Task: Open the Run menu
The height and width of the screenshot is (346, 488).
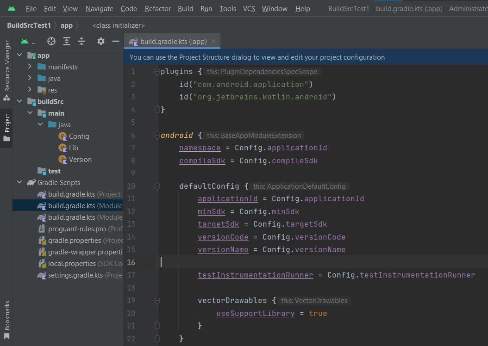Action: click(206, 9)
